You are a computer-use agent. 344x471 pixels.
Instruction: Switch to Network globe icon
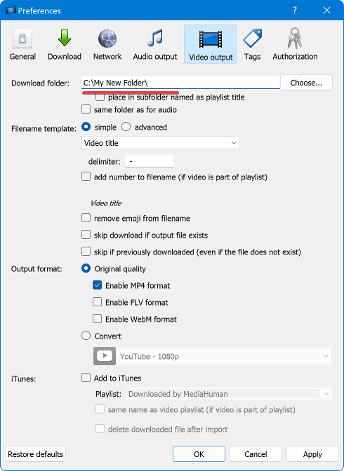[107, 39]
